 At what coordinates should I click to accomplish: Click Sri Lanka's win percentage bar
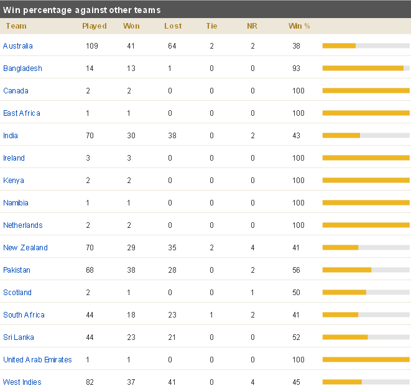pos(366,337)
